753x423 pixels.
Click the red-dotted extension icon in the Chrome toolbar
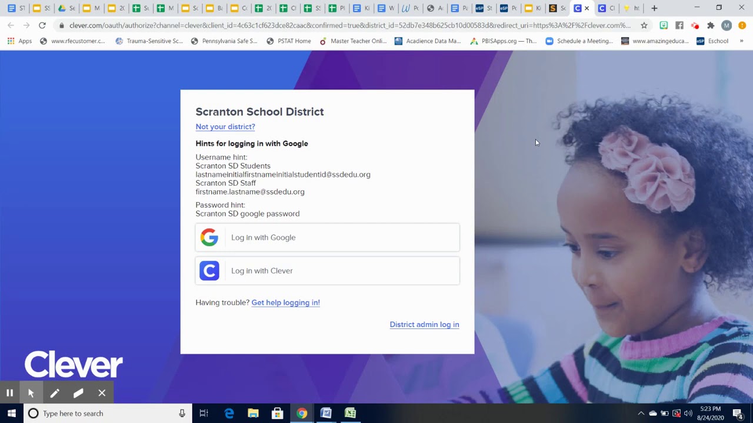(x=695, y=25)
